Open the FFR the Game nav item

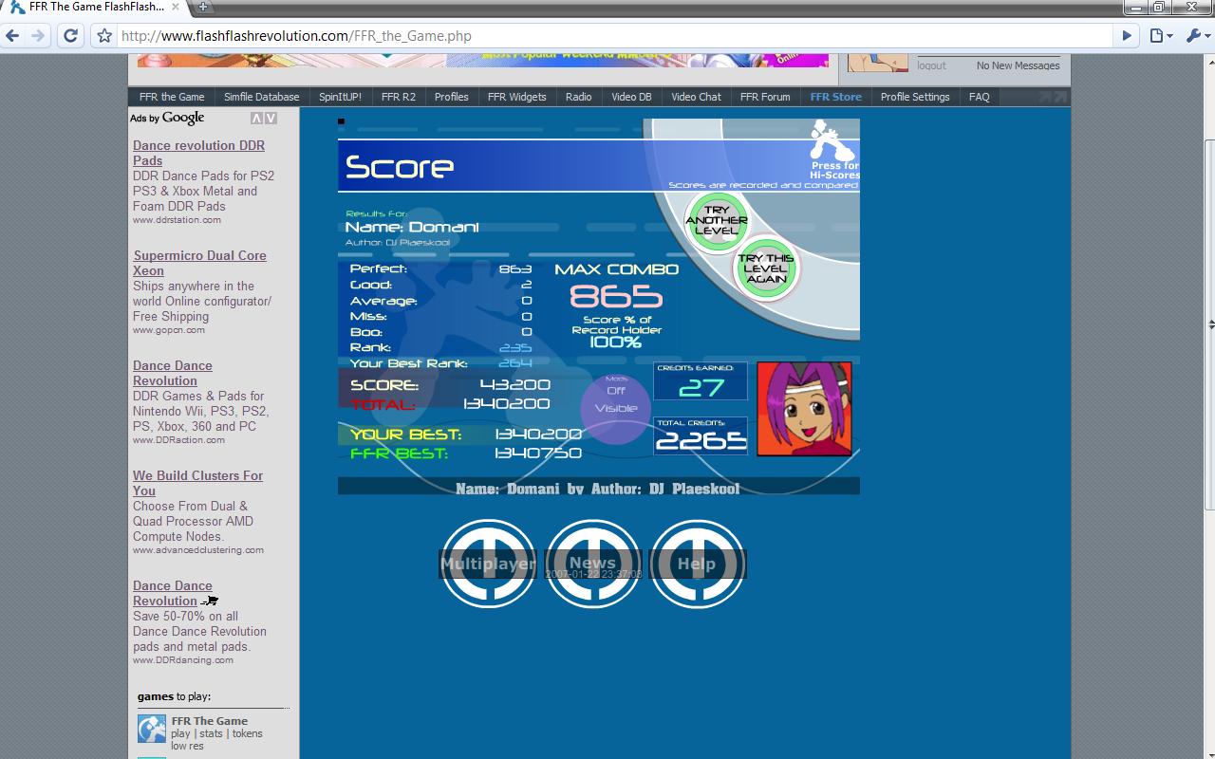point(172,97)
